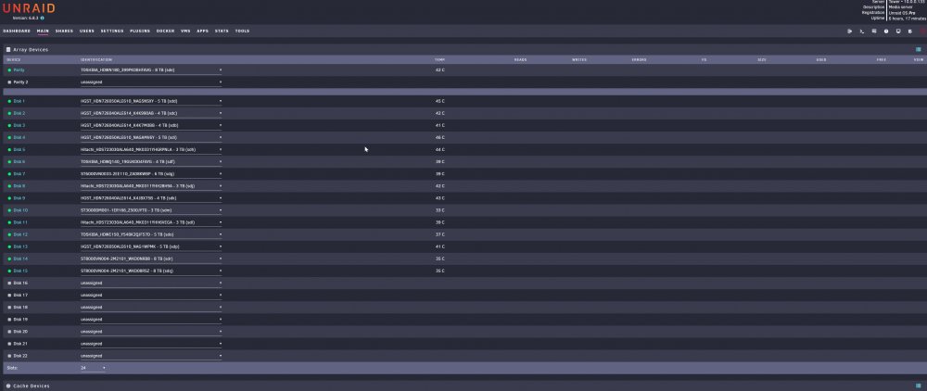Viewport: 927px width, 391px height.
Task: Open the Dashboard tab
Action: (x=17, y=31)
